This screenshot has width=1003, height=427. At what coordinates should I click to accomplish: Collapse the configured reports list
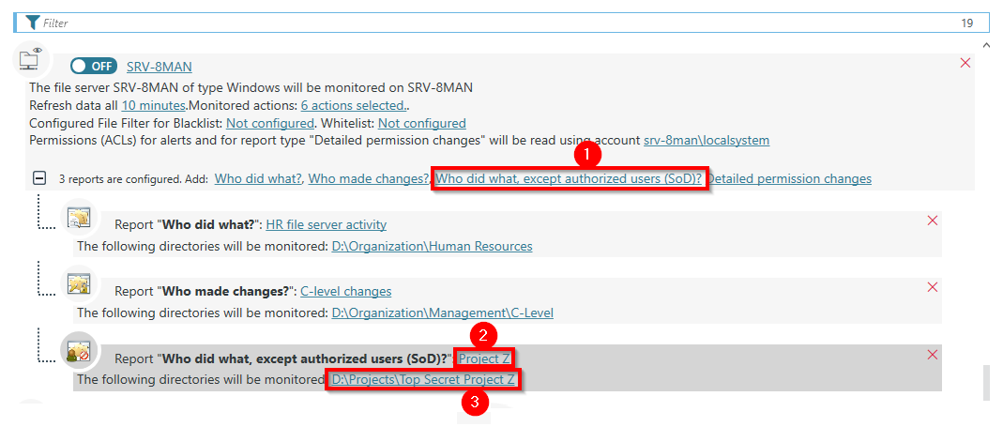(39, 177)
